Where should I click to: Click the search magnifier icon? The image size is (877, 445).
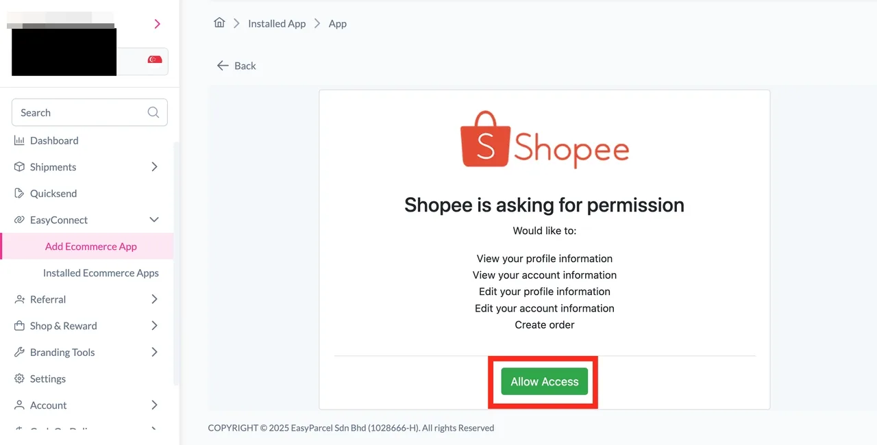pyautogui.click(x=153, y=112)
